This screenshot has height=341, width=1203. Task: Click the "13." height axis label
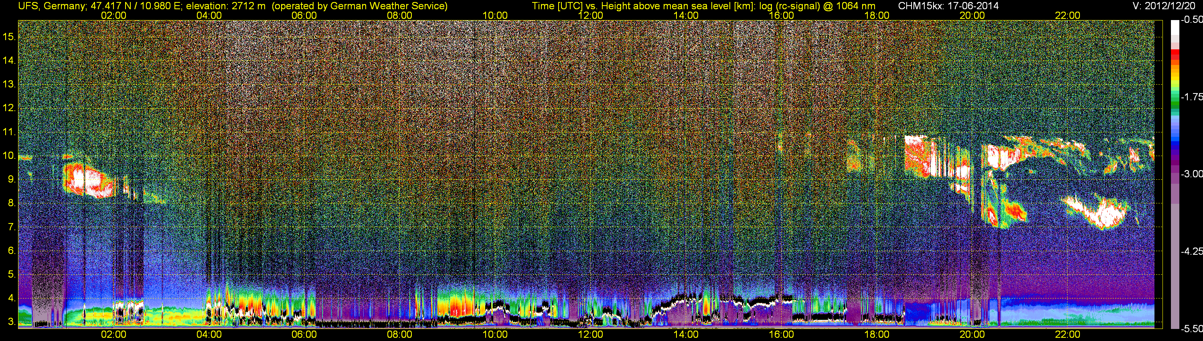[x=9, y=84]
